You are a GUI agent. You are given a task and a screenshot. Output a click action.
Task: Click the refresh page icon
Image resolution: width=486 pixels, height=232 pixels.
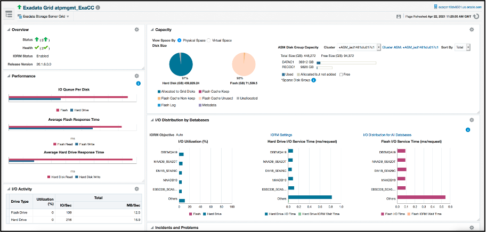click(476, 16)
